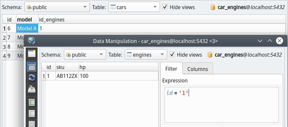Image resolution: width=288 pixels, height=127 pixels.
Task: Click the pgModeler elephant icon in title bar
Action: (x=31, y=41)
